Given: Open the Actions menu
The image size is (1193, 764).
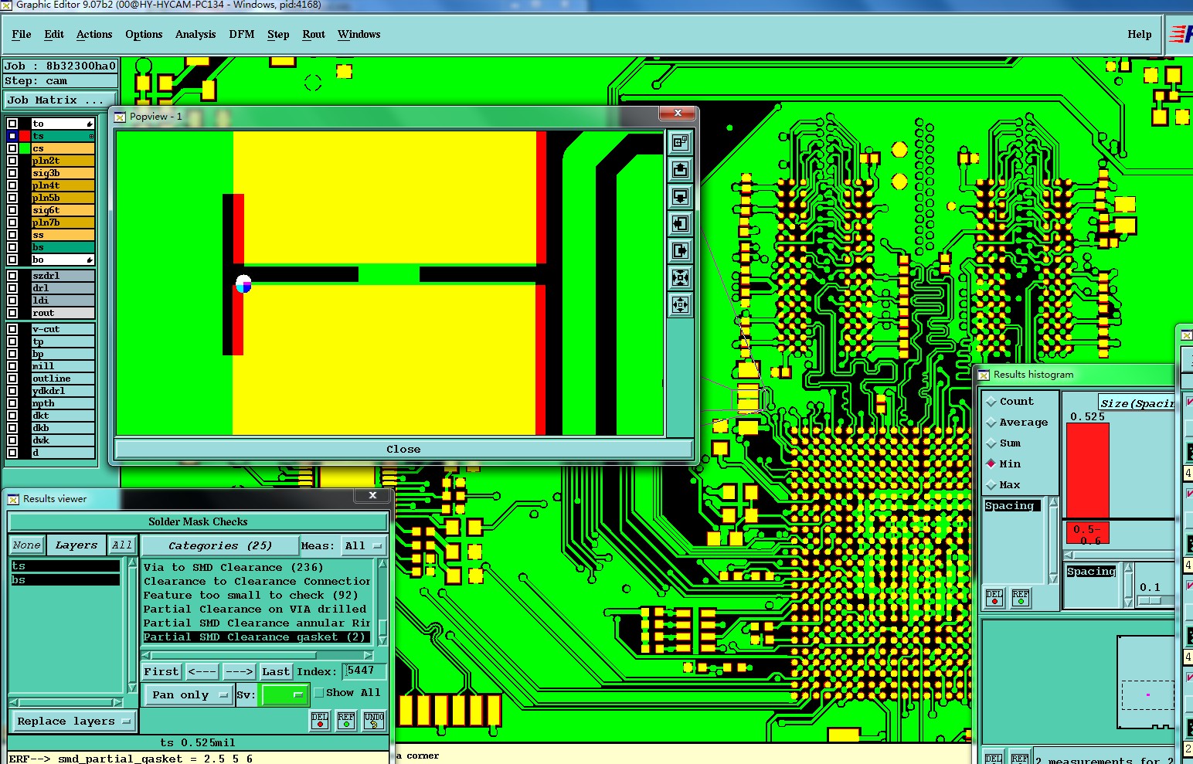Looking at the screenshot, I should coord(94,34).
